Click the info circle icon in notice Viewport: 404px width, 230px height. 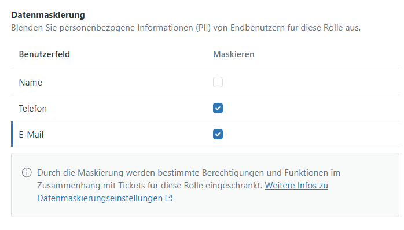click(27, 172)
